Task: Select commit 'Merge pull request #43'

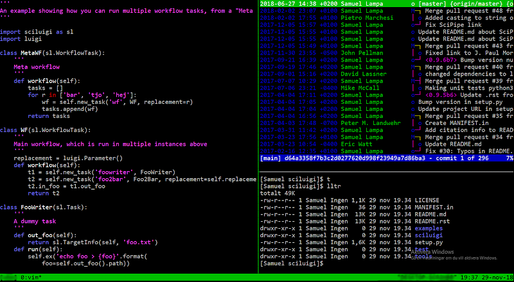Action: (387, 46)
